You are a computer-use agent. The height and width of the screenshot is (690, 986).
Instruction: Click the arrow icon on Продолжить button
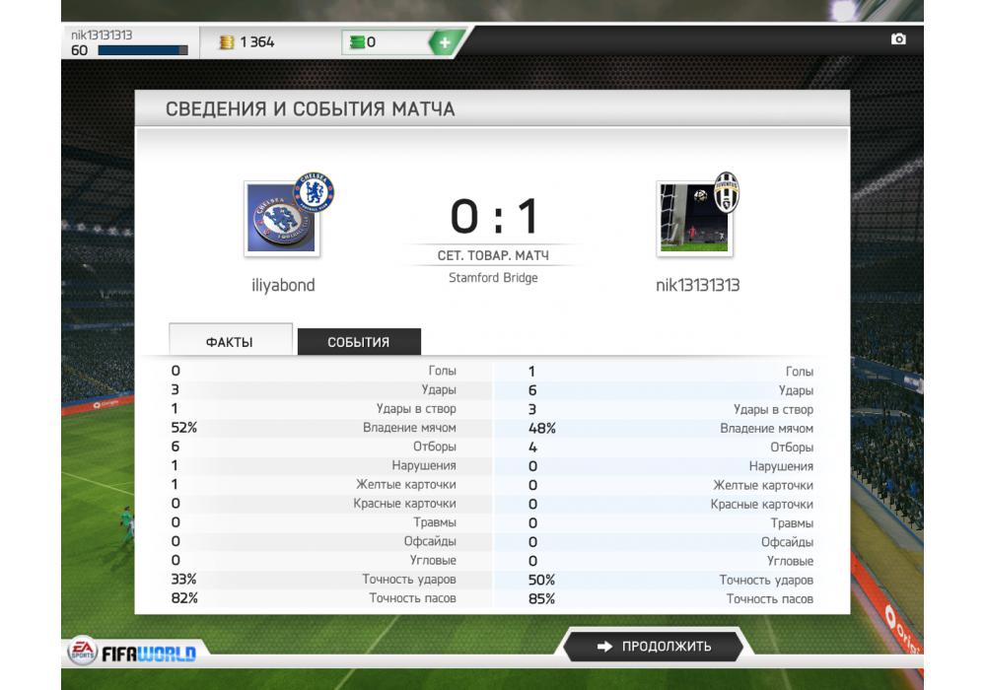604,646
